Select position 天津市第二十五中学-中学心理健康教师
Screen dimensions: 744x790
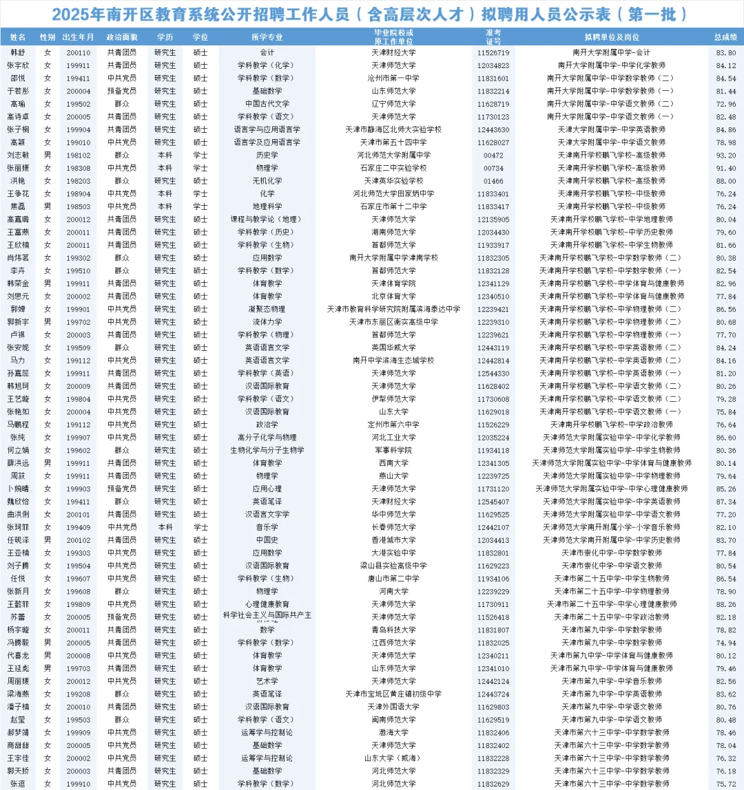[611, 604]
